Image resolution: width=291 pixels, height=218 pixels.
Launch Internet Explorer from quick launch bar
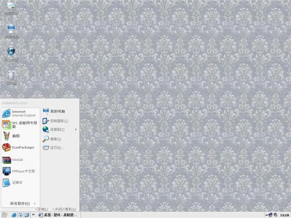(x=14, y=215)
